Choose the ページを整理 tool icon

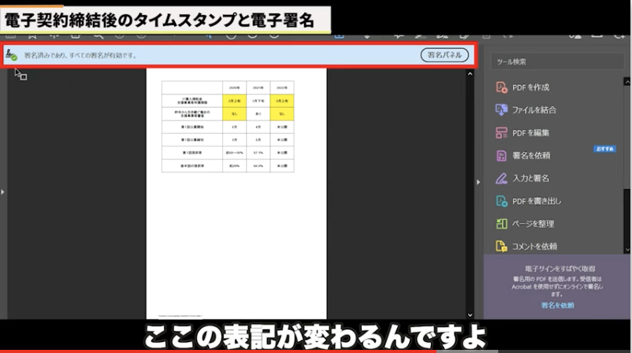pyautogui.click(x=501, y=224)
